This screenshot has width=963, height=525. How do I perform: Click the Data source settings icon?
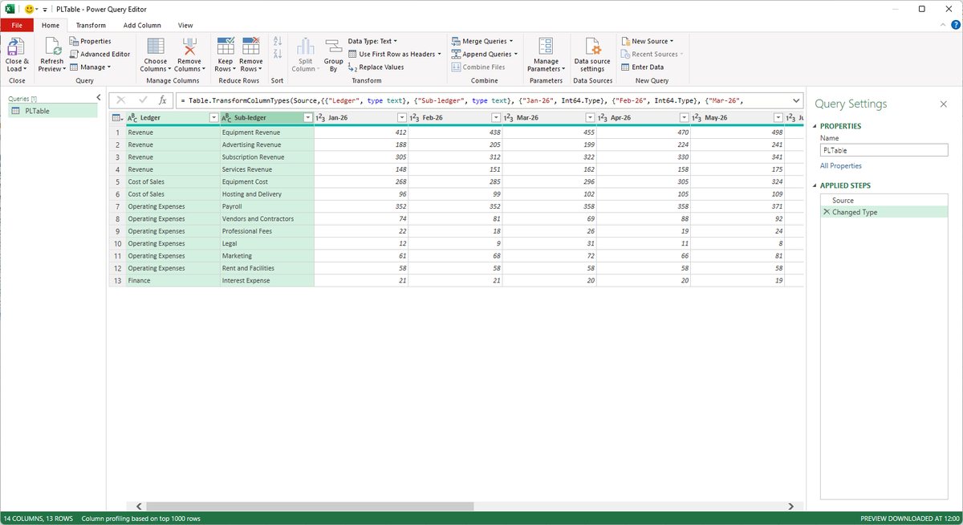592,47
